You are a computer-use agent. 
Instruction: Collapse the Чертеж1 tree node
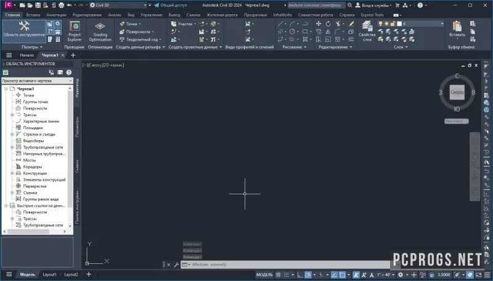point(6,89)
